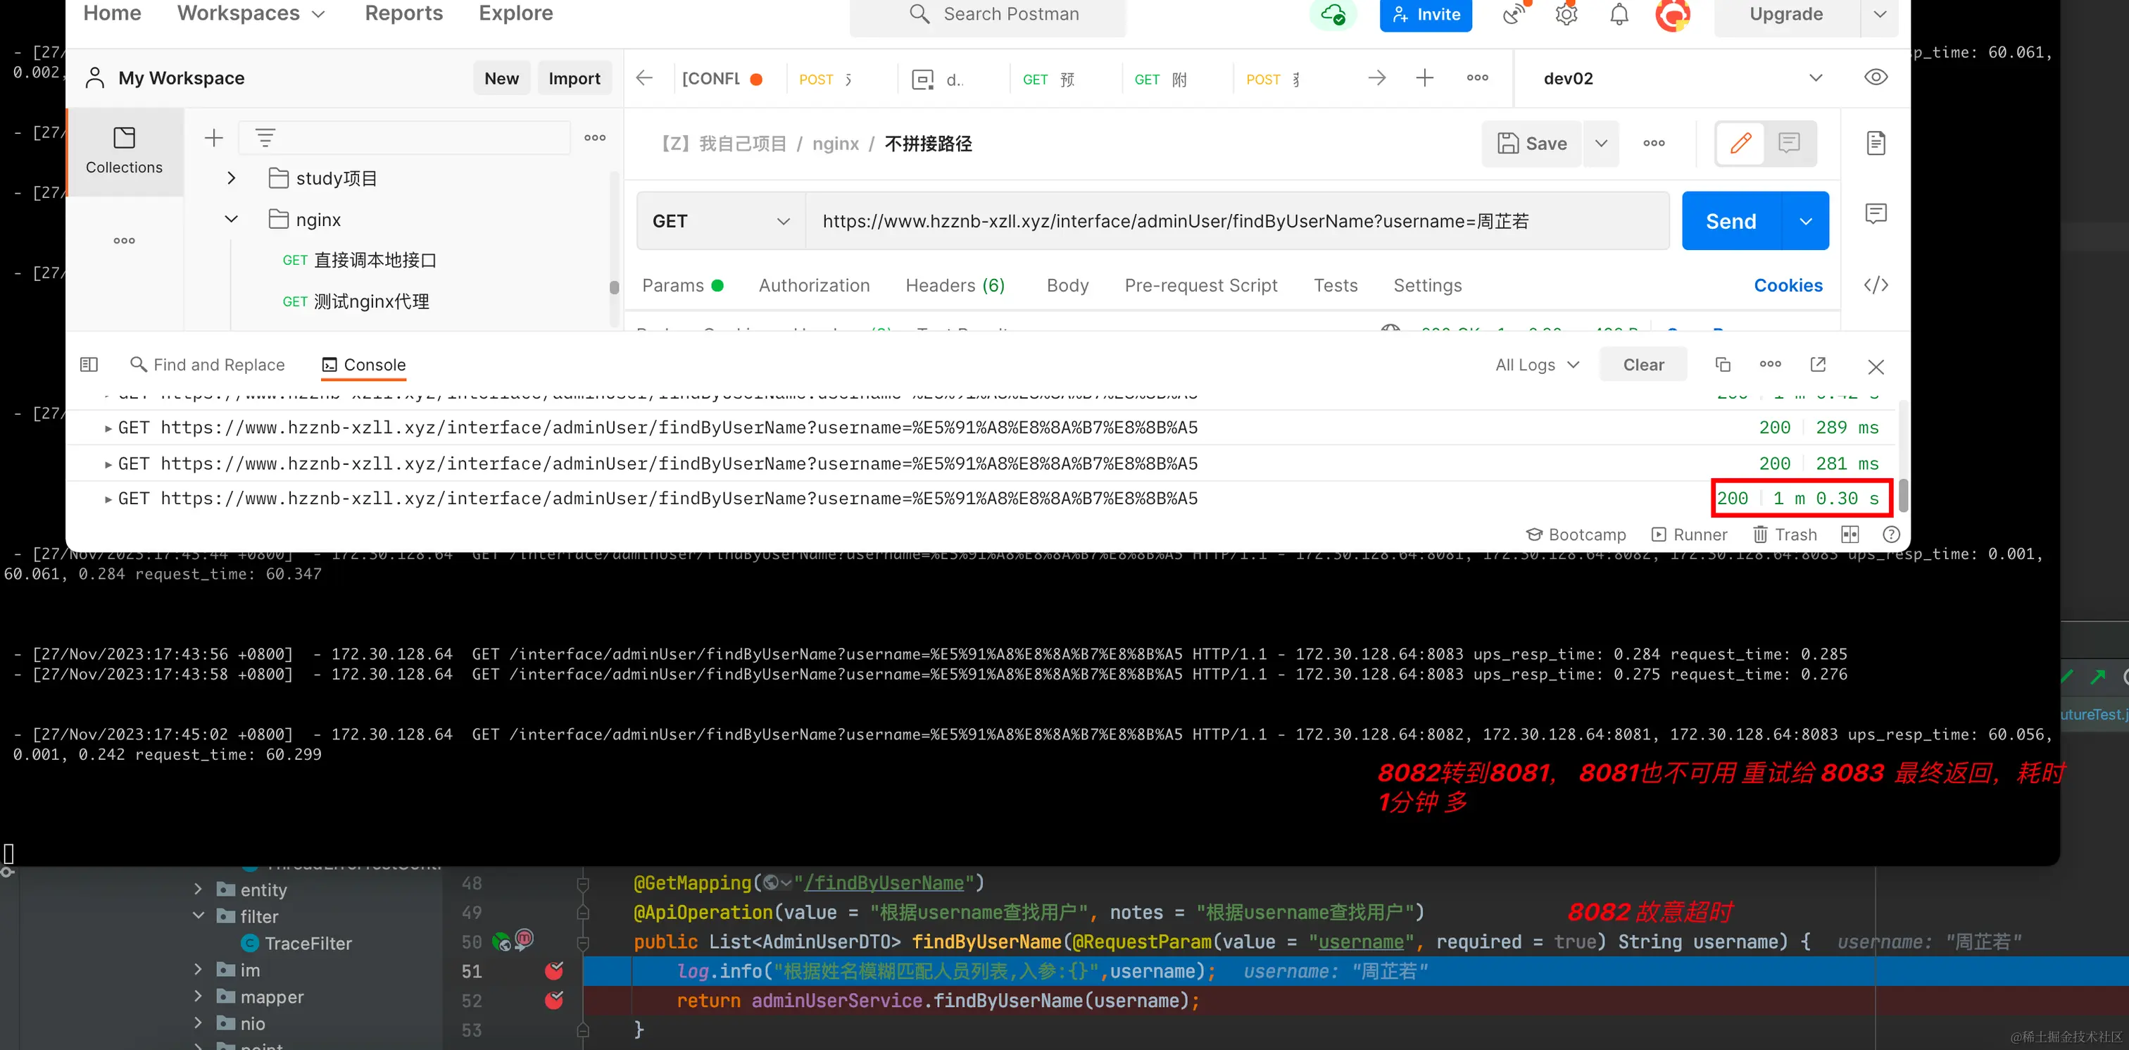
Task: Close the console panel
Action: pyautogui.click(x=1876, y=366)
